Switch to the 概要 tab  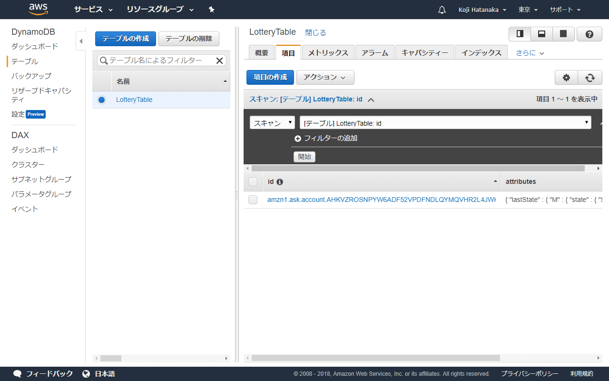point(262,53)
